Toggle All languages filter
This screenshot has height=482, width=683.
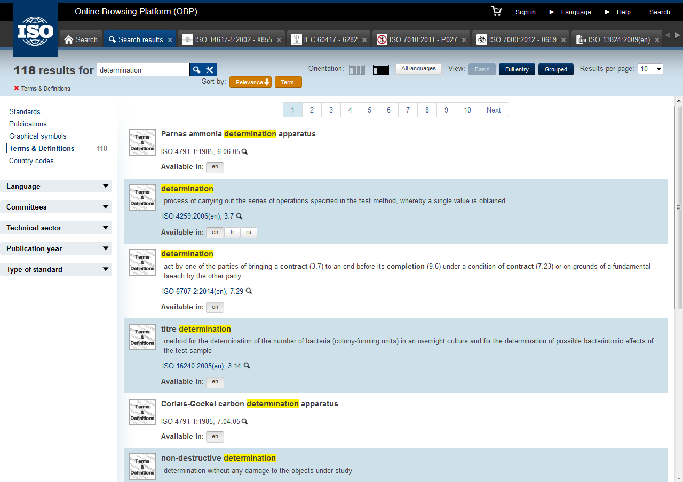418,69
